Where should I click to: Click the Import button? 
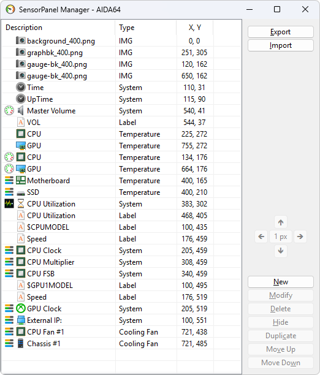[x=281, y=45]
